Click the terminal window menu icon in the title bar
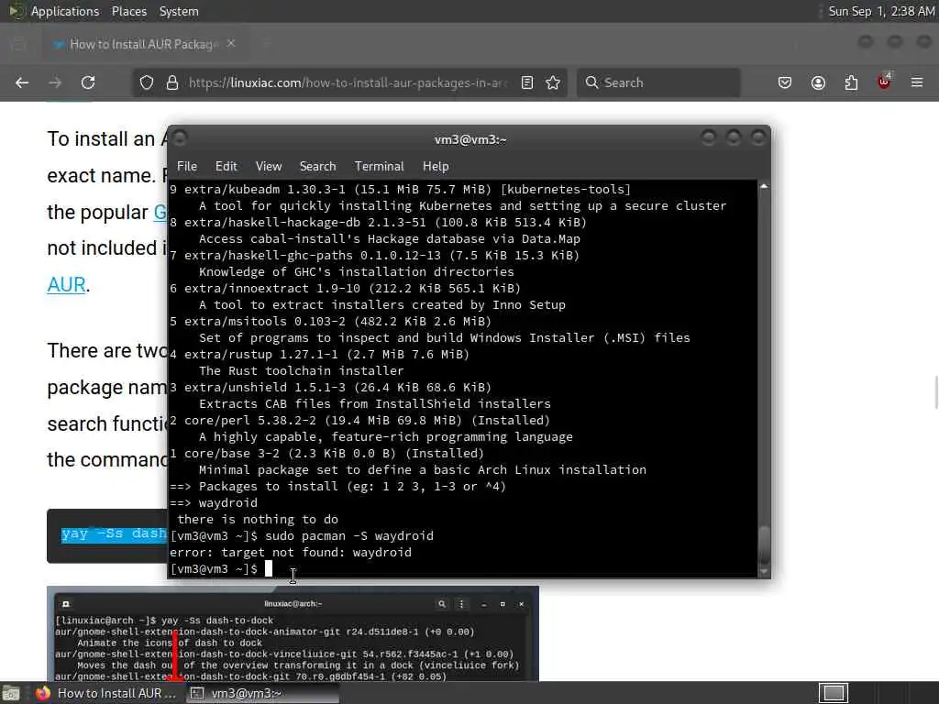The height and width of the screenshot is (704, 939). 181,139
